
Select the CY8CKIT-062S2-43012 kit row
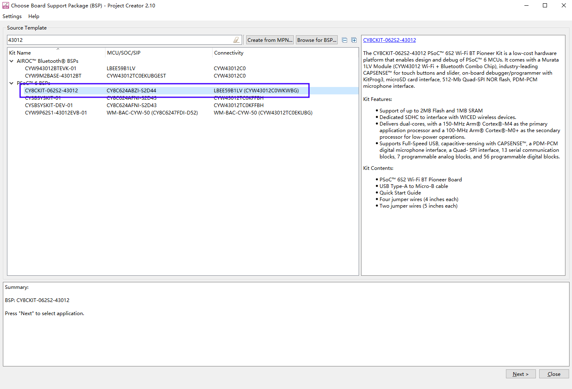coord(183,90)
